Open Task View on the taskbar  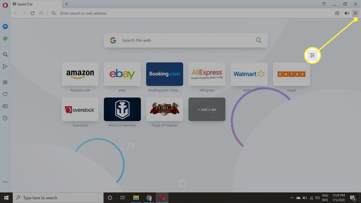click(123, 198)
